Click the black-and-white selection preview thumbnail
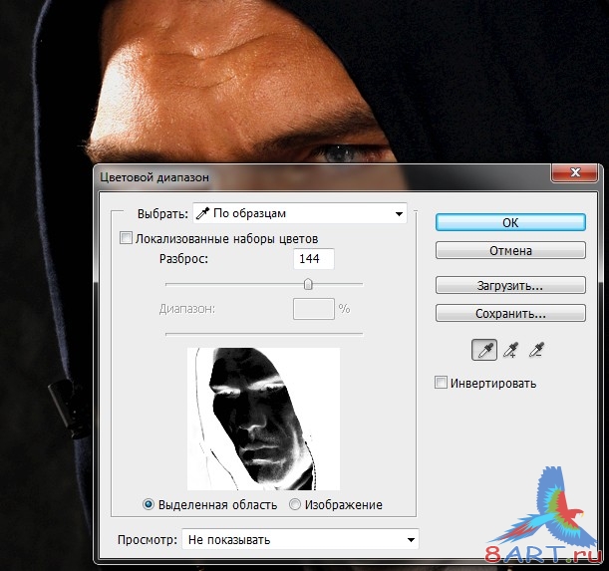 264,419
